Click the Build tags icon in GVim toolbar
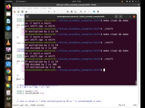 pyautogui.click(x=85, y=12)
